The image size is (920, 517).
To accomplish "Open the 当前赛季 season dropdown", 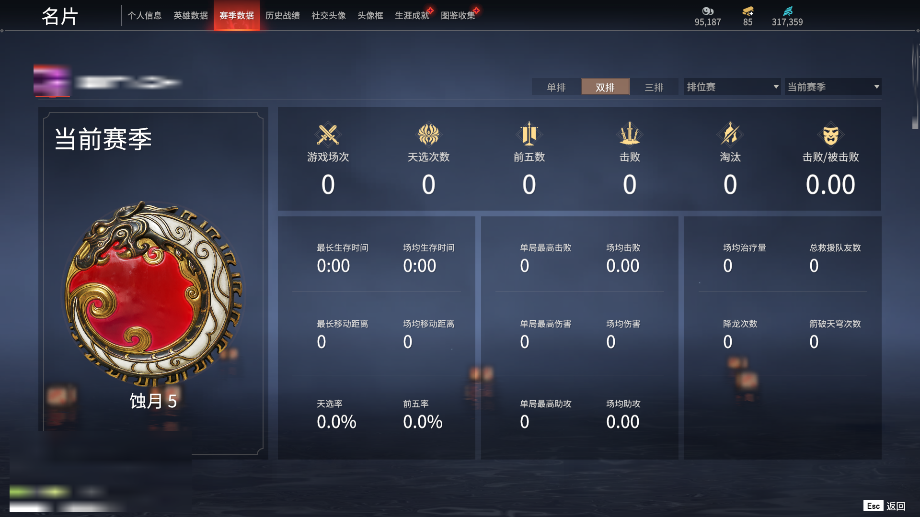I will click(833, 87).
